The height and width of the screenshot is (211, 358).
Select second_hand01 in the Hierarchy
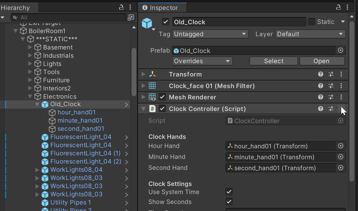pyautogui.click(x=81, y=129)
